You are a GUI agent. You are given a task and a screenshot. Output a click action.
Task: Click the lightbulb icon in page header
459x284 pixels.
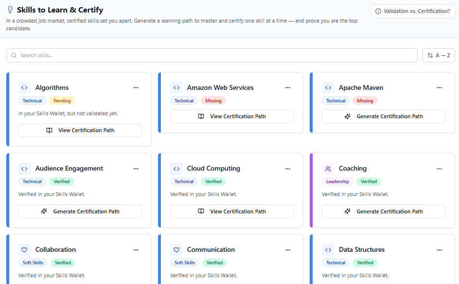coord(10,10)
